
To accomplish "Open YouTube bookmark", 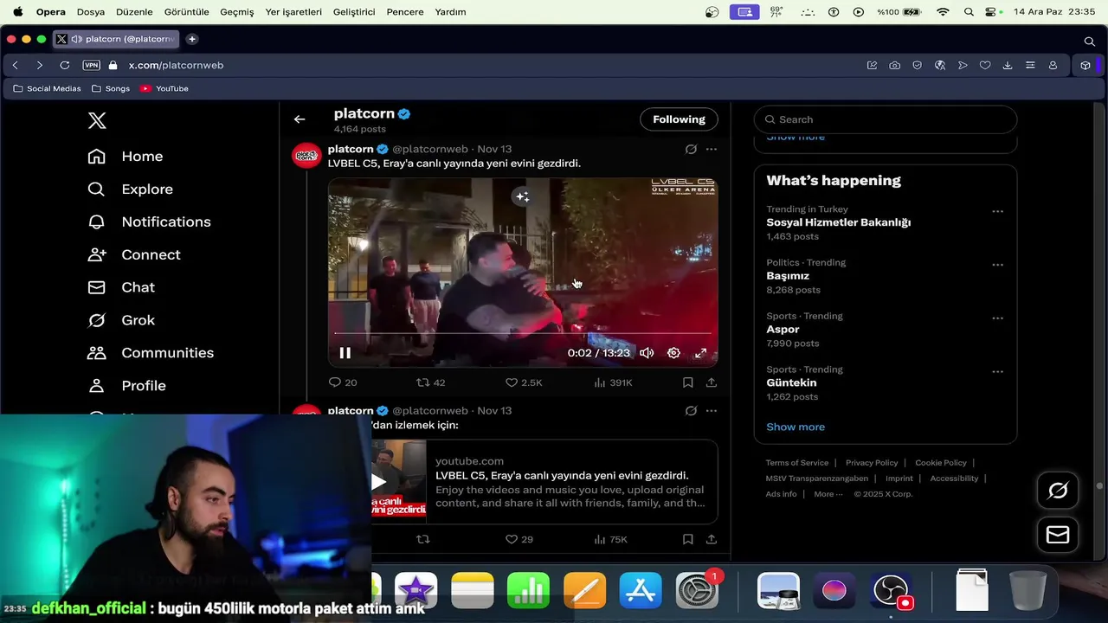I will pos(164,89).
